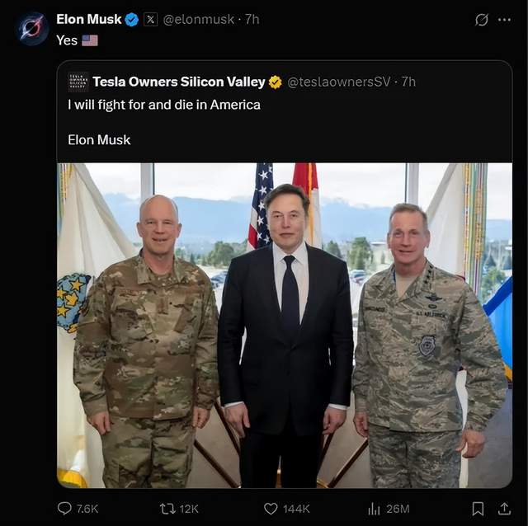528x526 pixels.
Task: Open the Grok explain icon on the post
Action: (x=482, y=20)
